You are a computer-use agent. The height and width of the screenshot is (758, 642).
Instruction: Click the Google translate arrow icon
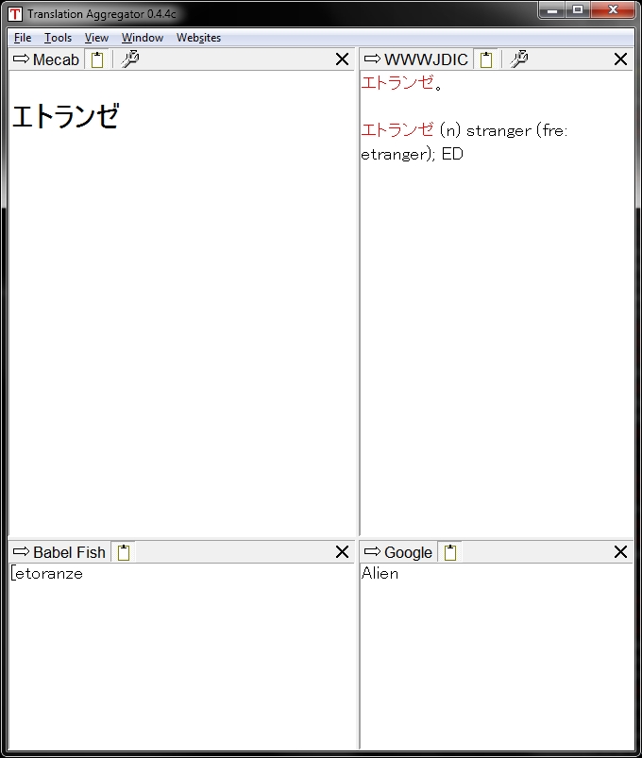(x=372, y=552)
